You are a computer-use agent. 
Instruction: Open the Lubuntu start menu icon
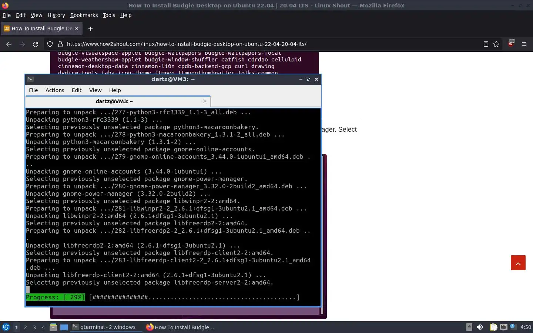tap(6, 327)
